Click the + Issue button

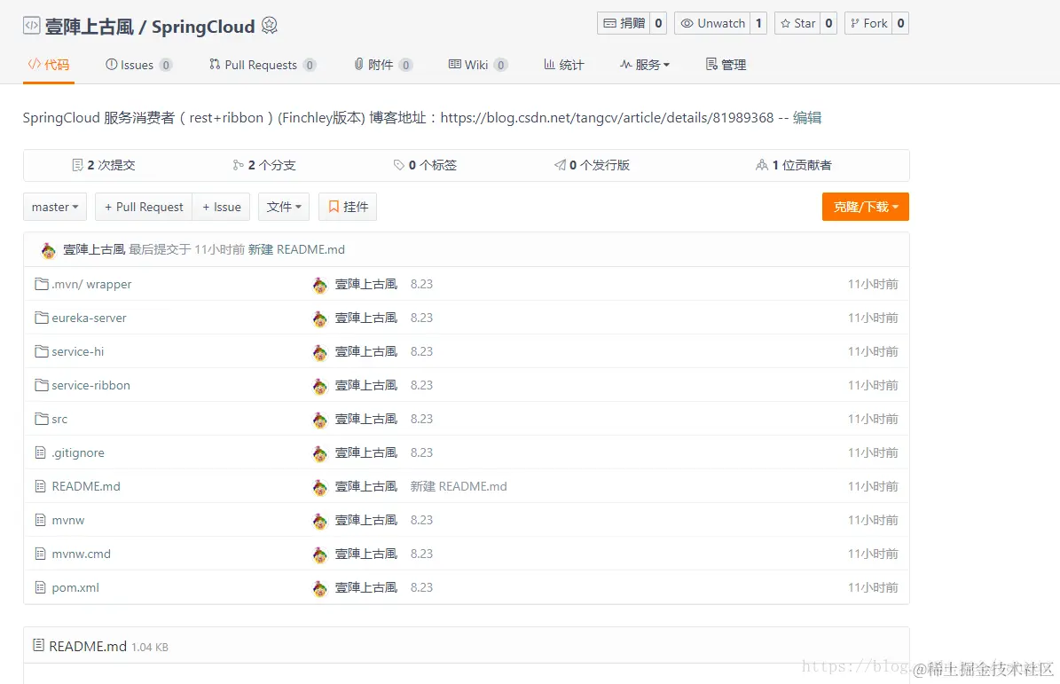click(222, 207)
